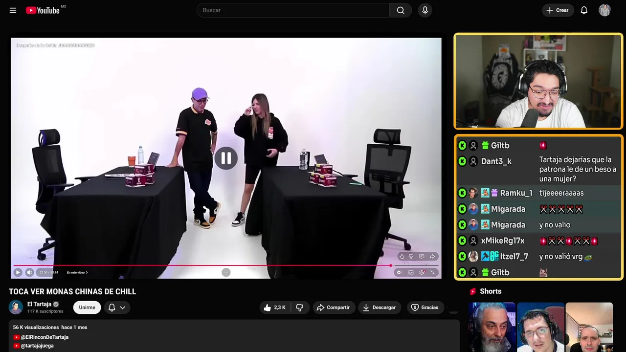This screenshot has height=352, width=626.
Task: Go to YouTube home via logo
Action: [x=43, y=10]
